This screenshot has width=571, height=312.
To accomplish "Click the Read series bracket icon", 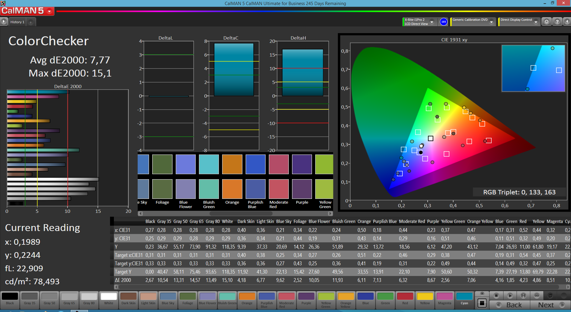I will tap(523, 296).
